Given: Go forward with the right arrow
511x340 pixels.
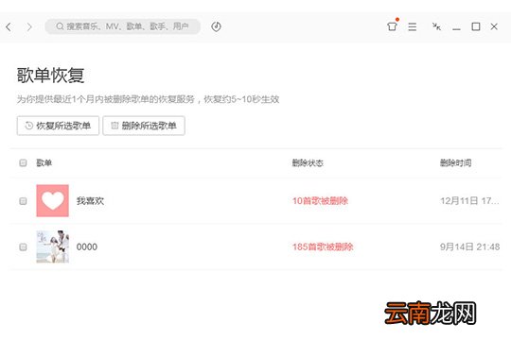Looking at the screenshot, I should pyautogui.click(x=29, y=26).
